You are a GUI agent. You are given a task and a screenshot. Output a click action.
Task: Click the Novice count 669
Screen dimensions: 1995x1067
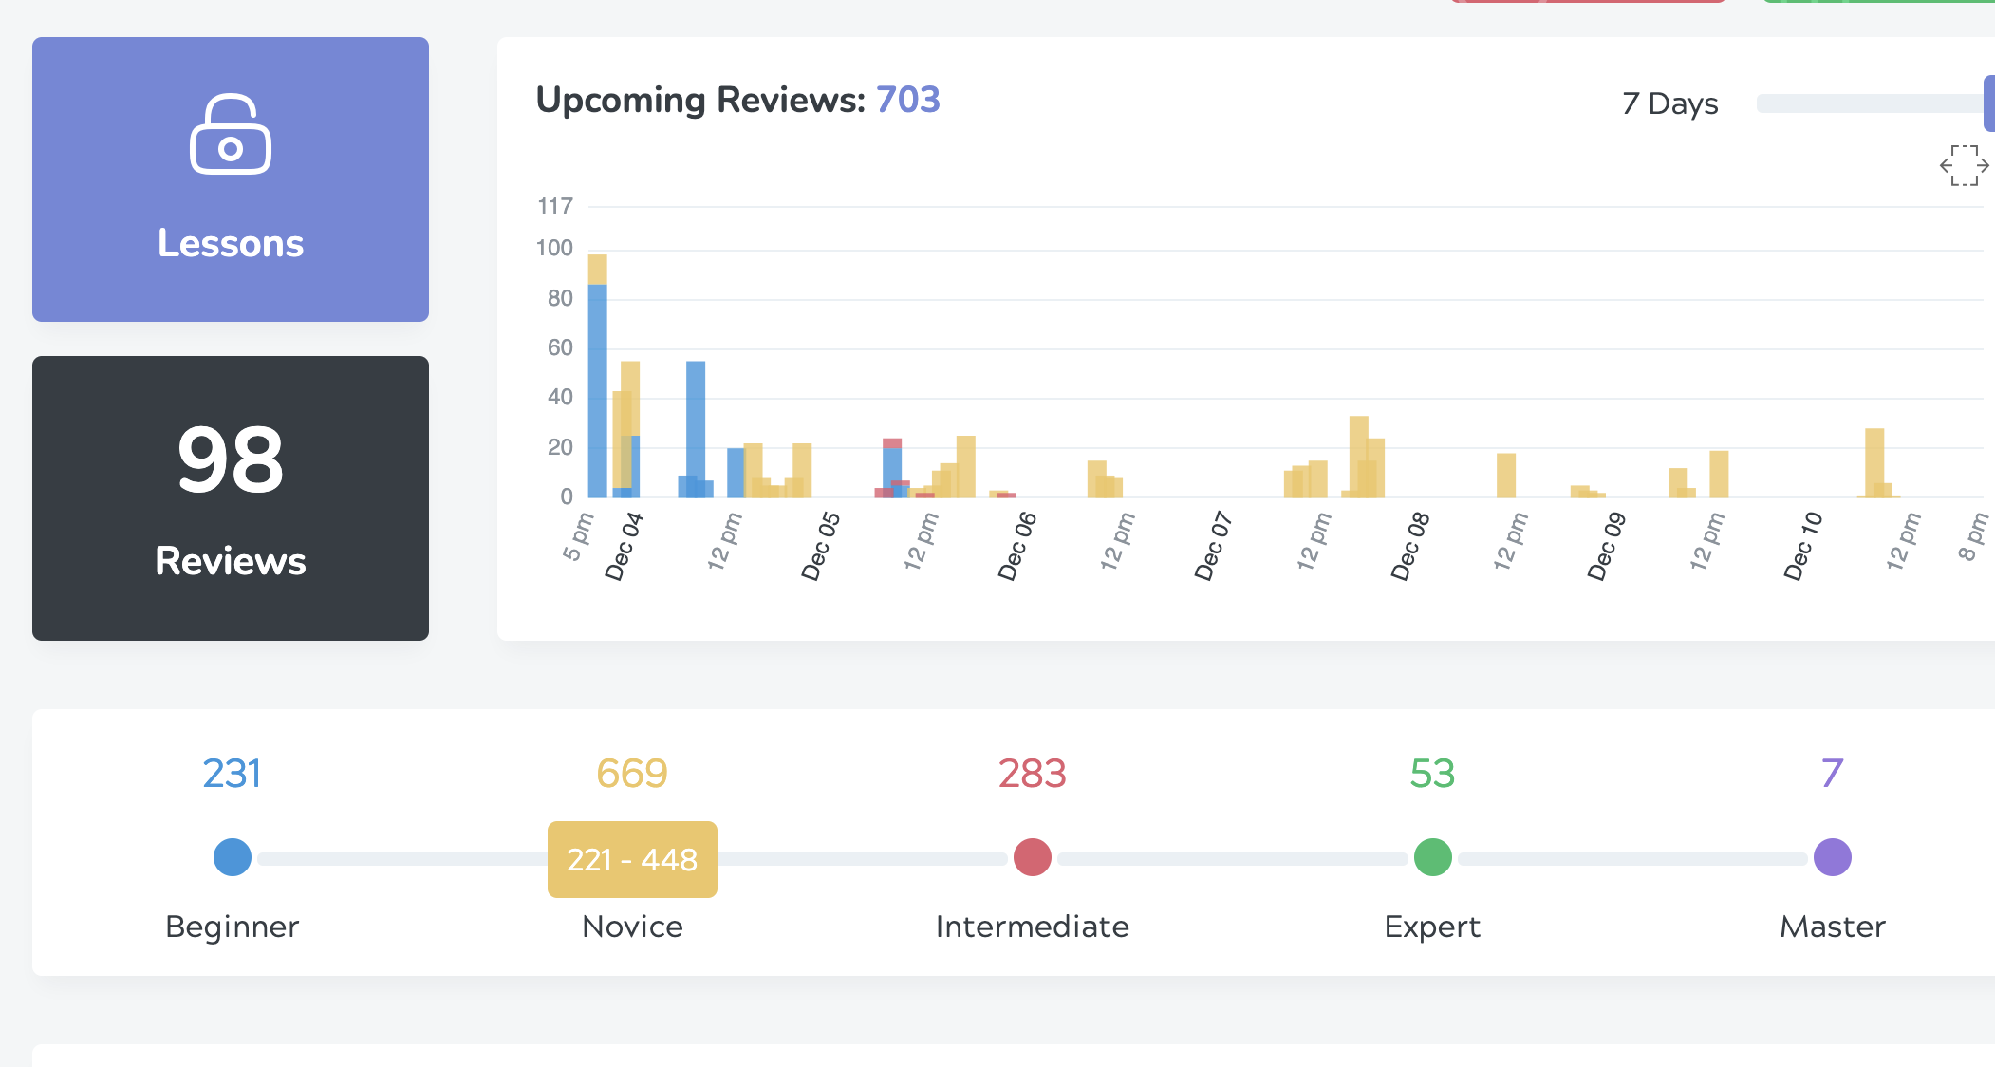click(632, 774)
